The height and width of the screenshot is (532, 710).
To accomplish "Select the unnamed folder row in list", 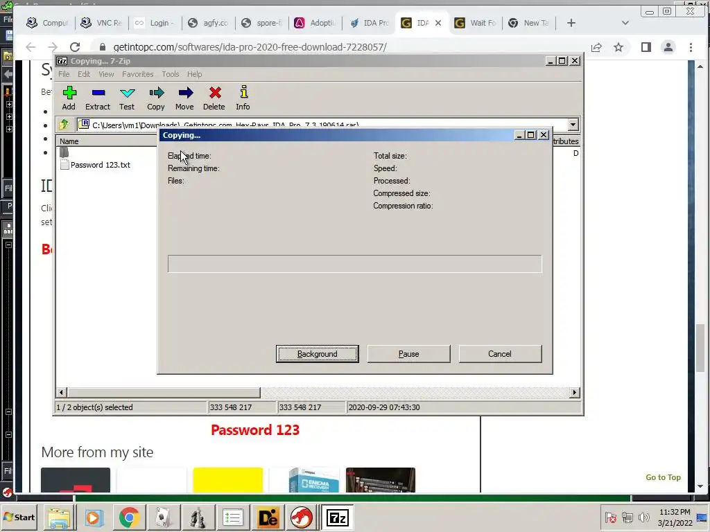I will point(64,153).
